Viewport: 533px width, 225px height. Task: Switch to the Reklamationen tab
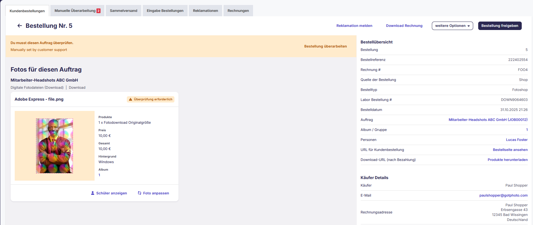pos(205,11)
